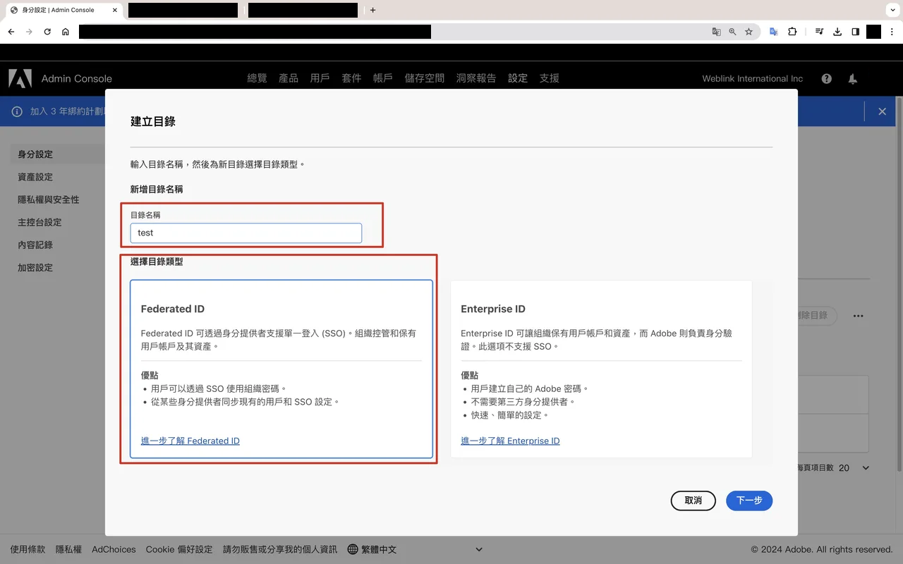The height and width of the screenshot is (564, 903).
Task: Select 加密設定 in the left sidebar
Action: (x=35, y=267)
